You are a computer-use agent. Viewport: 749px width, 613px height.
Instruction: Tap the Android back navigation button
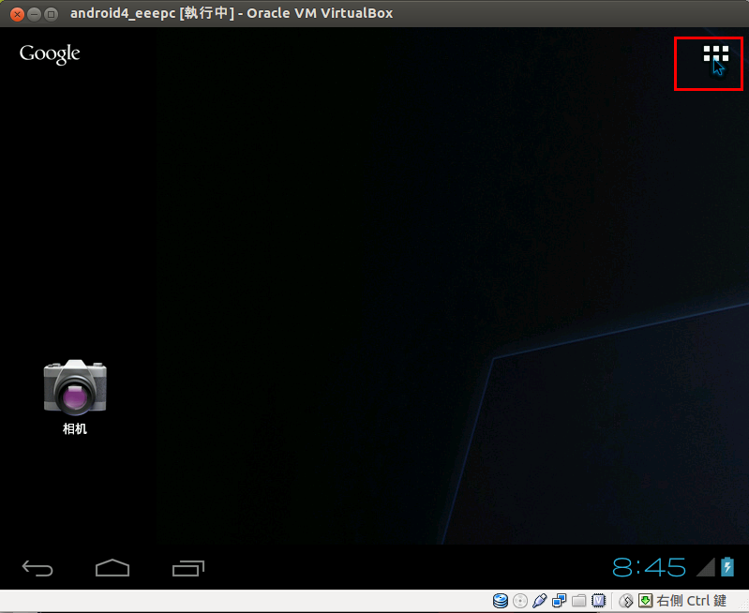pyautogui.click(x=37, y=568)
